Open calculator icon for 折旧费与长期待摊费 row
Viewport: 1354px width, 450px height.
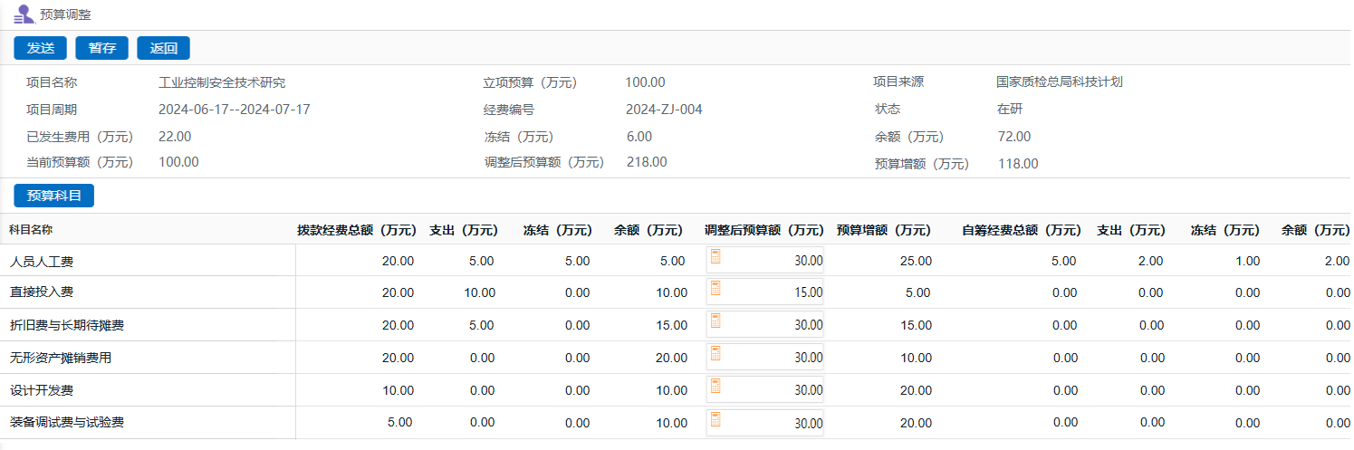[x=715, y=322]
